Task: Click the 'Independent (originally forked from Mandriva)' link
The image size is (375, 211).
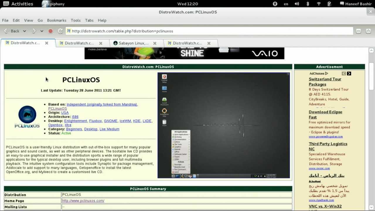Action: [x=102, y=104]
